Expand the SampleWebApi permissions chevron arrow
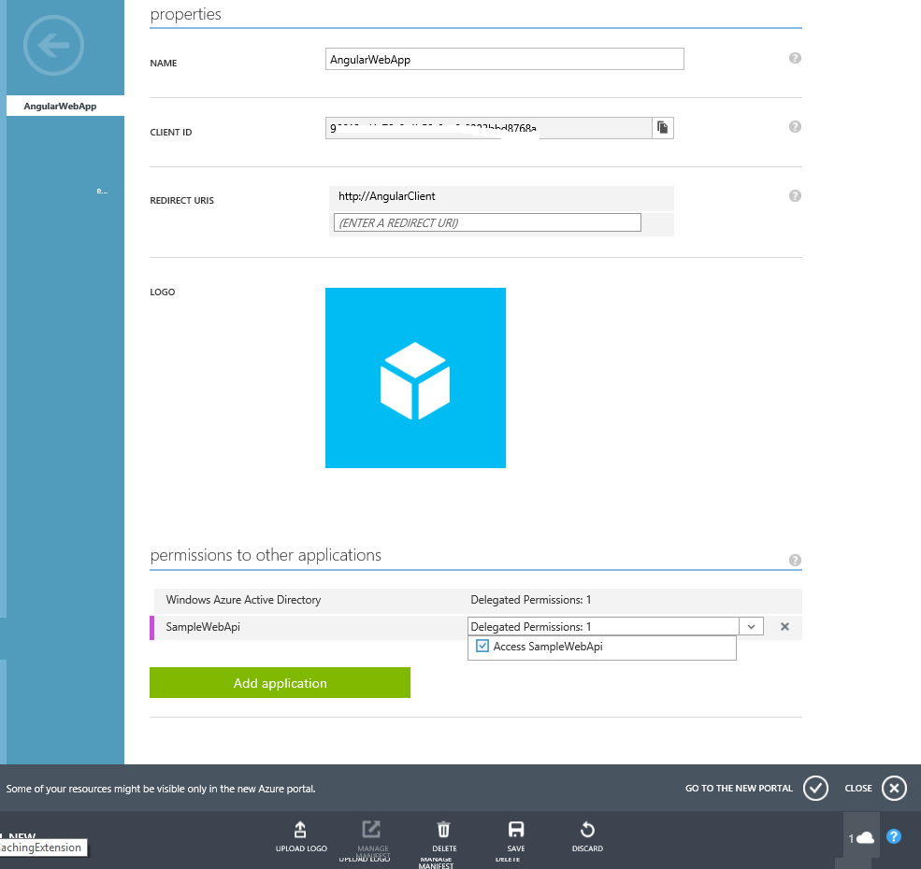Image resolution: width=921 pixels, height=869 pixels. pos(751,626)
